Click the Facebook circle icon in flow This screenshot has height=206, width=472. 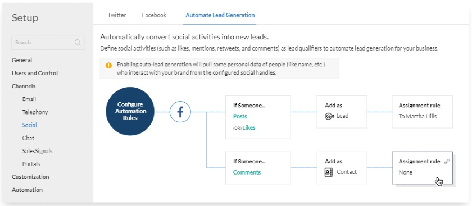(180, 112)
